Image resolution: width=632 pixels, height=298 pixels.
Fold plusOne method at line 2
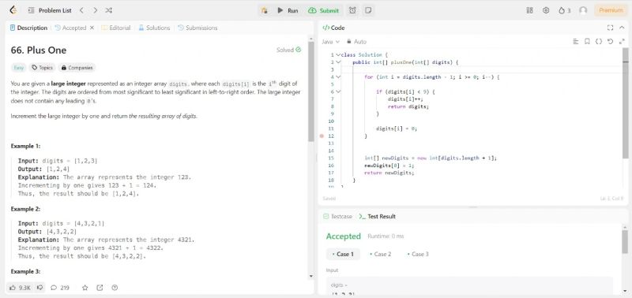pos(338,62)
